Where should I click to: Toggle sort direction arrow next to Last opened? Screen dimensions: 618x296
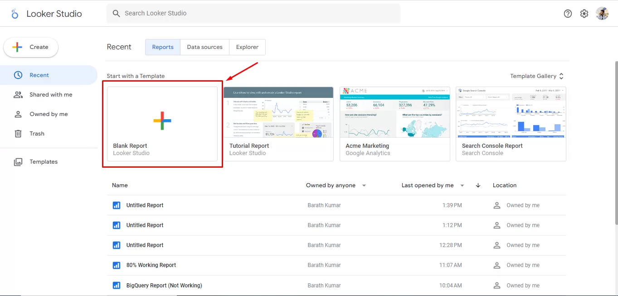[x=478, y=185]
